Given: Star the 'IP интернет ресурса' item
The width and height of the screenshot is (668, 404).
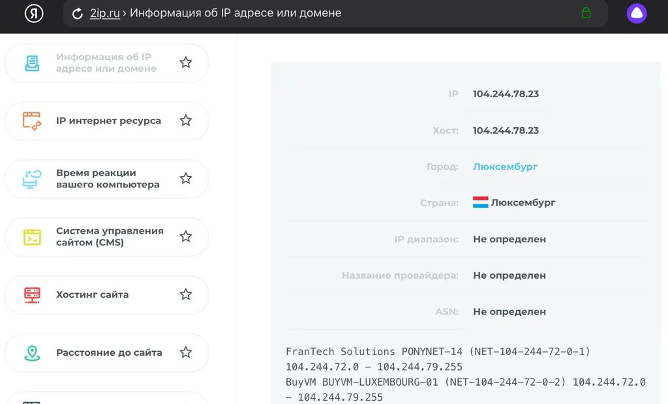Looking at the screenshot, I should pyautogui.click(x=186, y=121).
